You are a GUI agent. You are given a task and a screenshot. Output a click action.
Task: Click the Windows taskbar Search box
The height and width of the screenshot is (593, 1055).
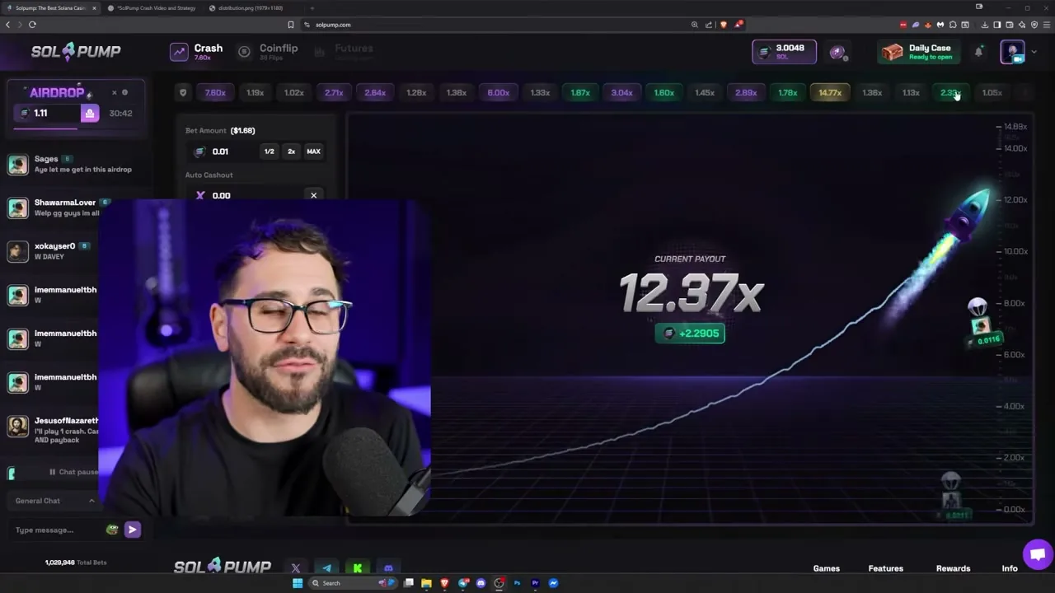tap(353, 583)
